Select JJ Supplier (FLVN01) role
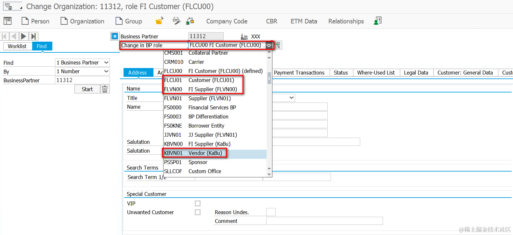This screenshot has height=235, width=513. pos(215,135)
